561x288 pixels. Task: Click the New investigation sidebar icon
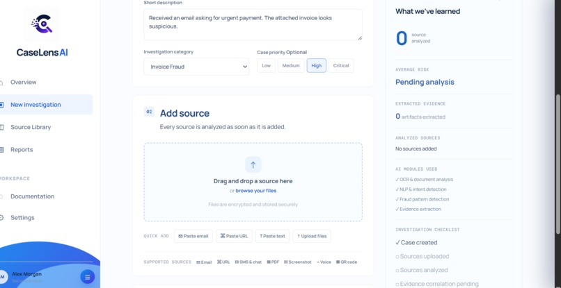(x=1, y=105)
